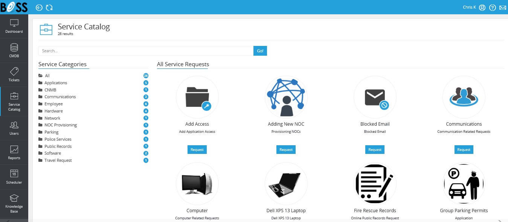Image resolution: width=508 pixels, height=222 pixels.
Task: Open Scheduler in the sidebar
Action: pos(14,177)
